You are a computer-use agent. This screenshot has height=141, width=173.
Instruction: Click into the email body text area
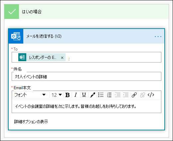click(86, 106)
